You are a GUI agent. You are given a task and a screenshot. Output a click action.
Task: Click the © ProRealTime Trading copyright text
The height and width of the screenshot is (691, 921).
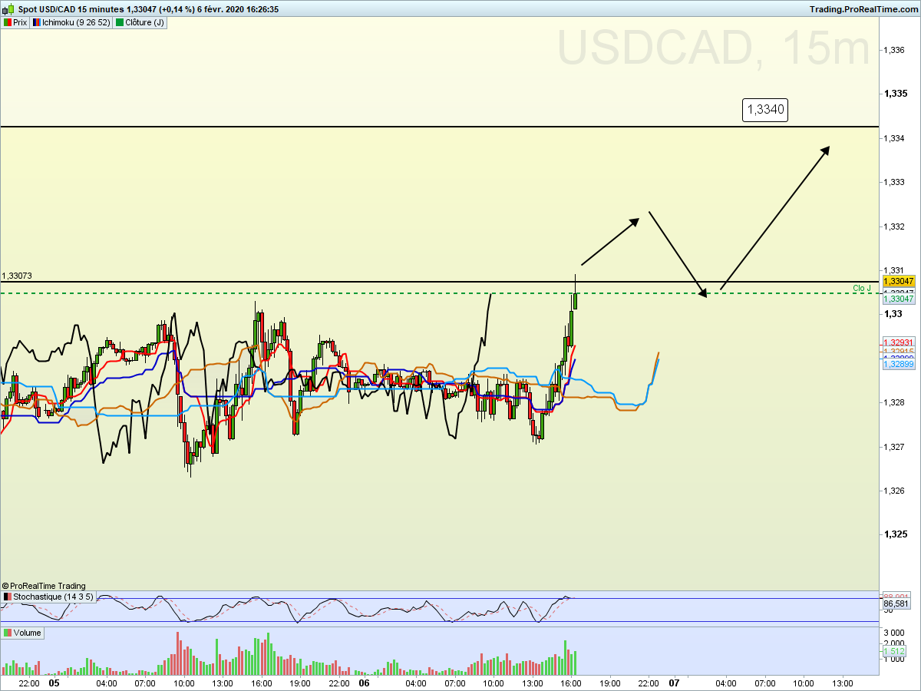pyautogui.click(x=44, y=586)
